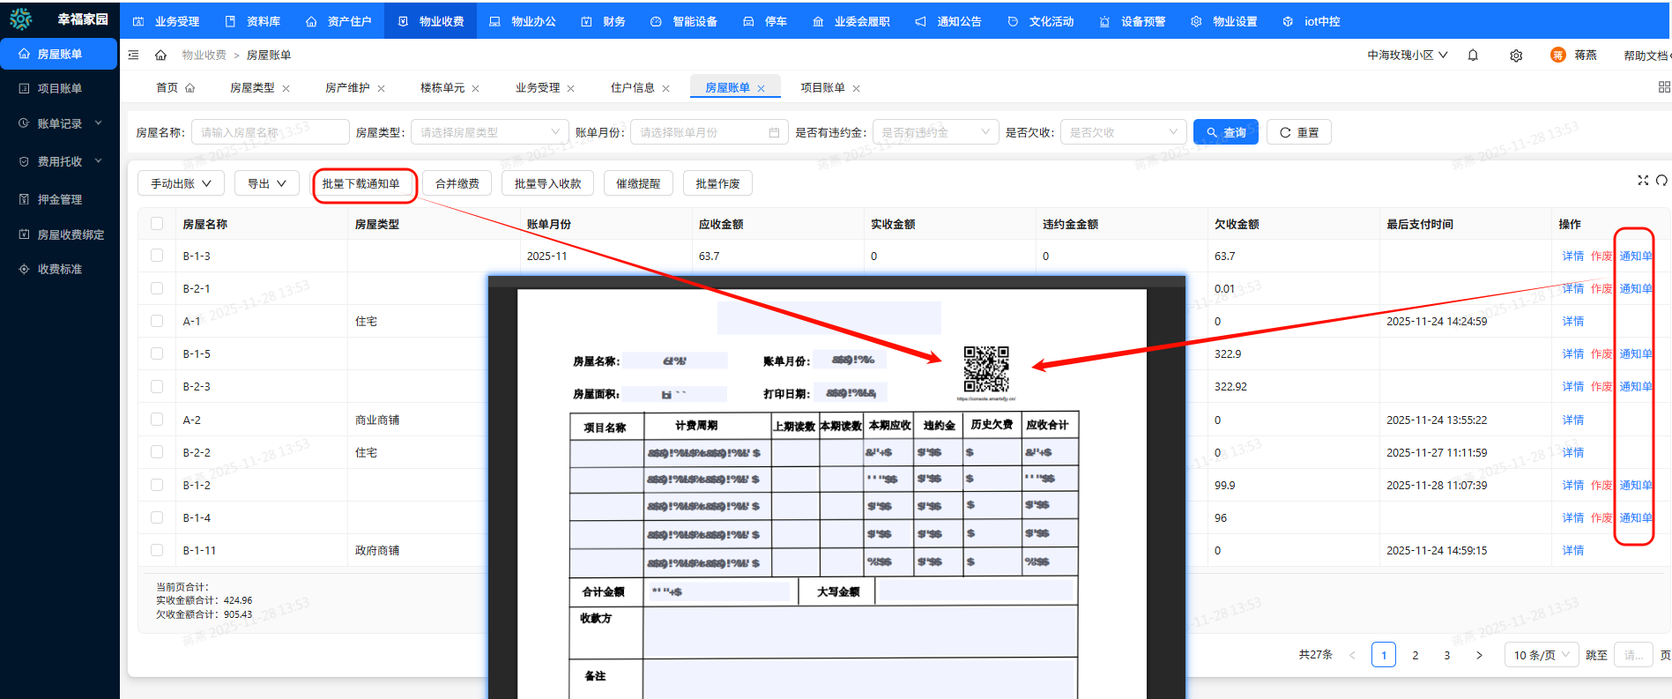Click the page jump input field
1672x699 pixels.
[x=1632, y=655]
